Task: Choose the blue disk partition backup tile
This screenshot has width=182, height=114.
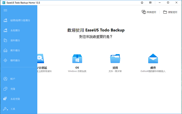Action: [40, 58]
